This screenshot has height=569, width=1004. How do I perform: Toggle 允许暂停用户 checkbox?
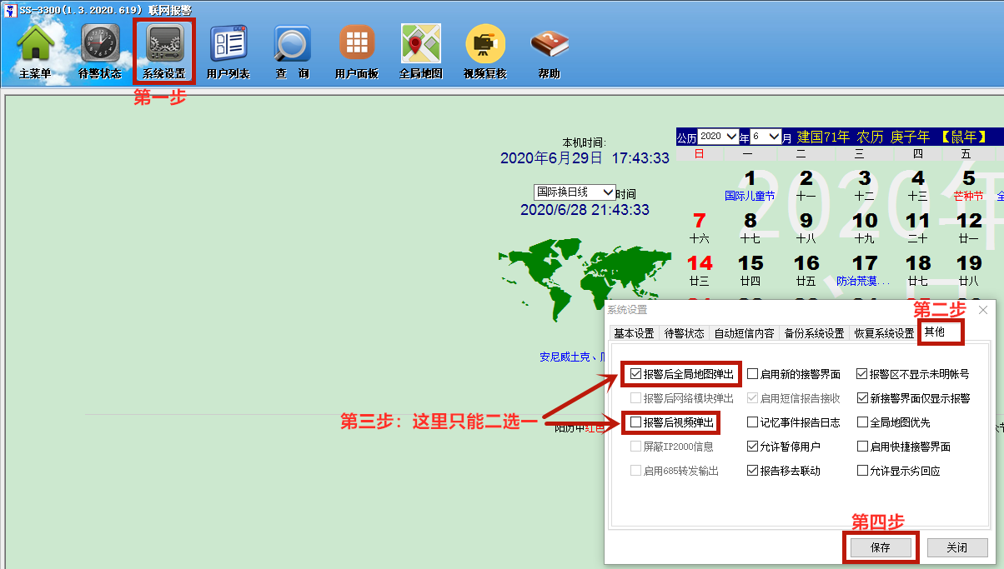[753, 447]
